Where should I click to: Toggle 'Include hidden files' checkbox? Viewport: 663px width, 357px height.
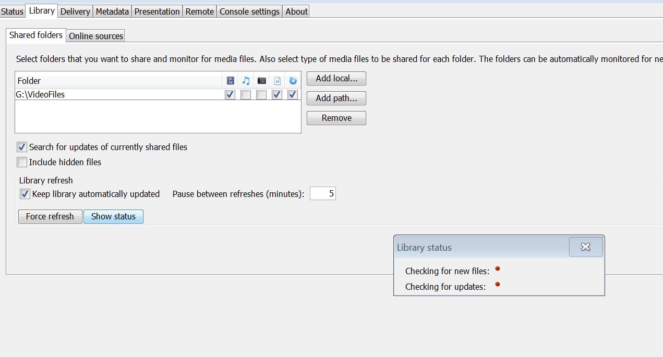(x=22, y=162)
